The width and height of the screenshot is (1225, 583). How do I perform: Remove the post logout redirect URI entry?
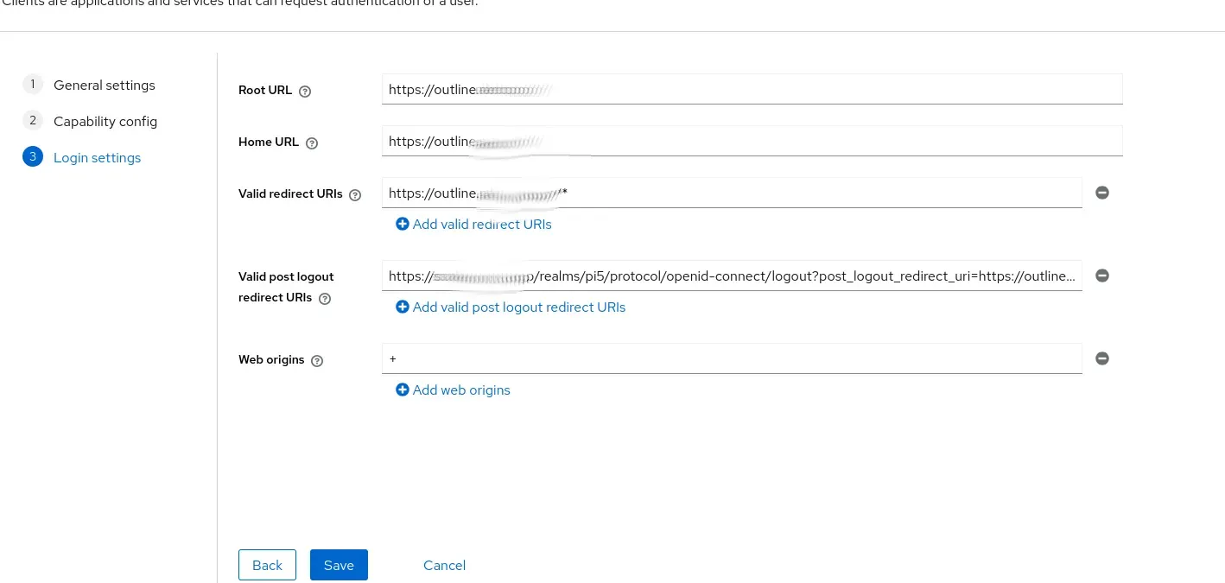tap(1102, 276)
